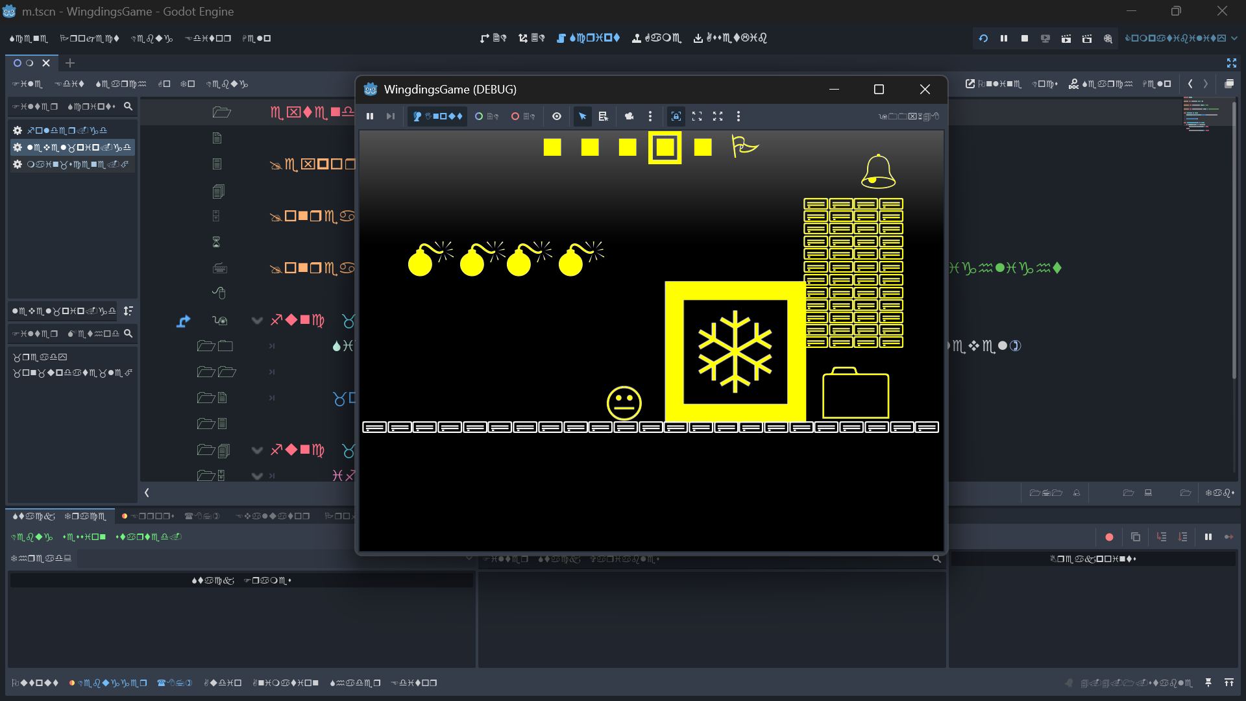Pause the running game in the debug toolbar

click(371, 116)
